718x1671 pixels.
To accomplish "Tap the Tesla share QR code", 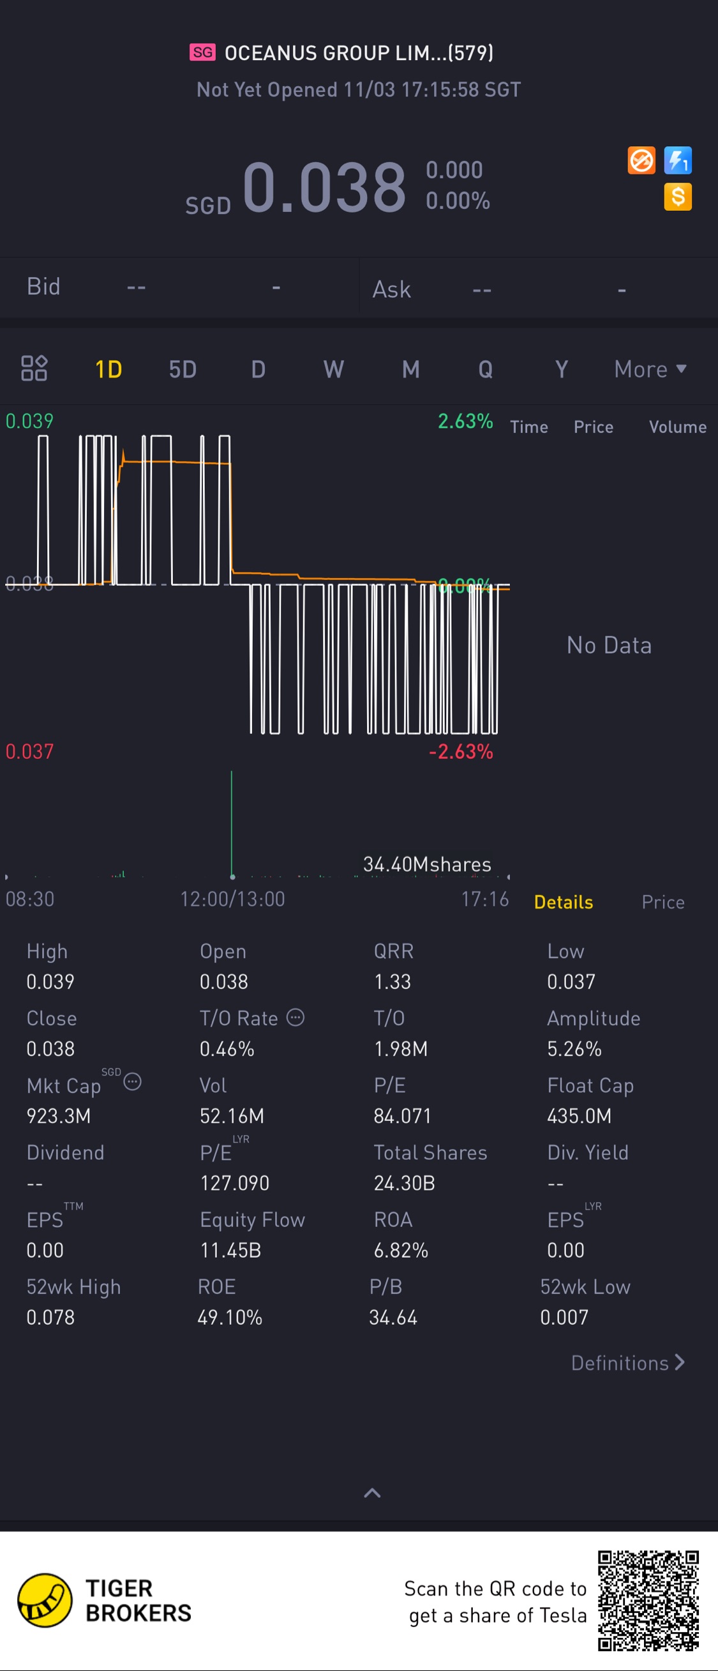I will [x=648, y=1600].
